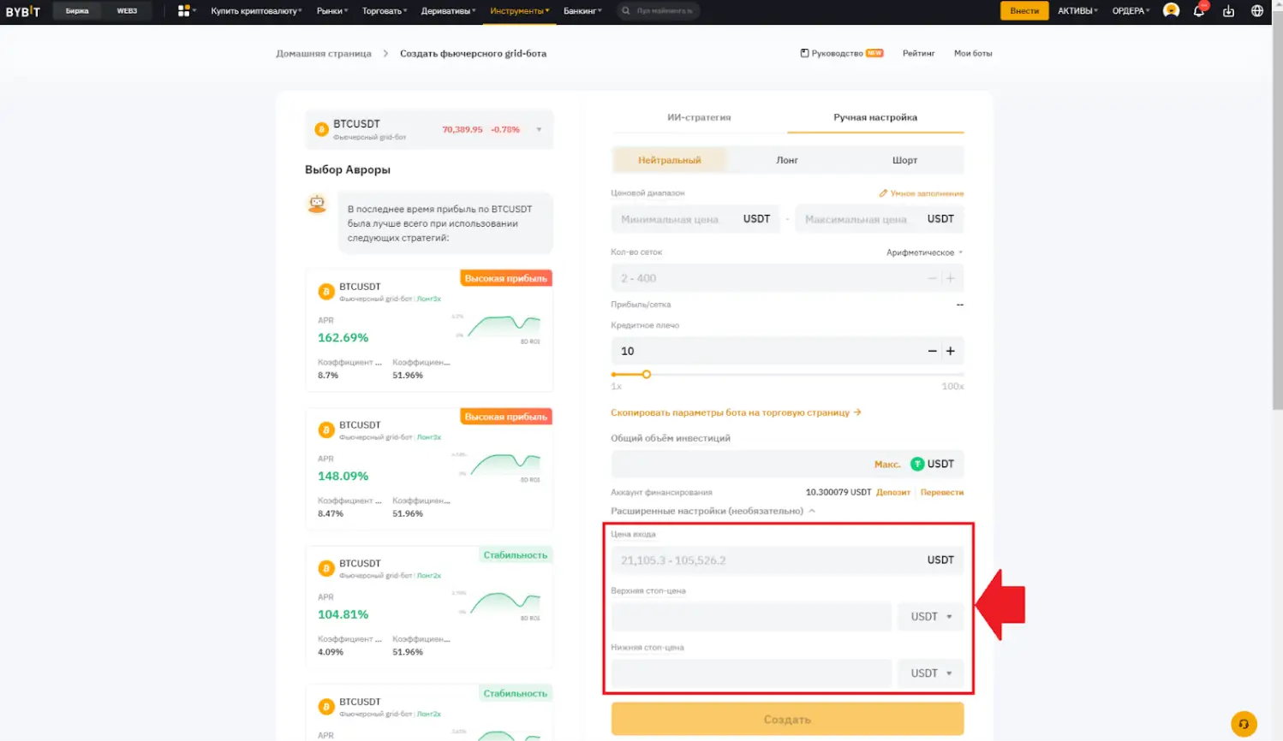This screenshot has height=741, width=1283.
Task: Open the Верхняя стоп-цена USDT dropdown
Action: (x=930, y=616)
